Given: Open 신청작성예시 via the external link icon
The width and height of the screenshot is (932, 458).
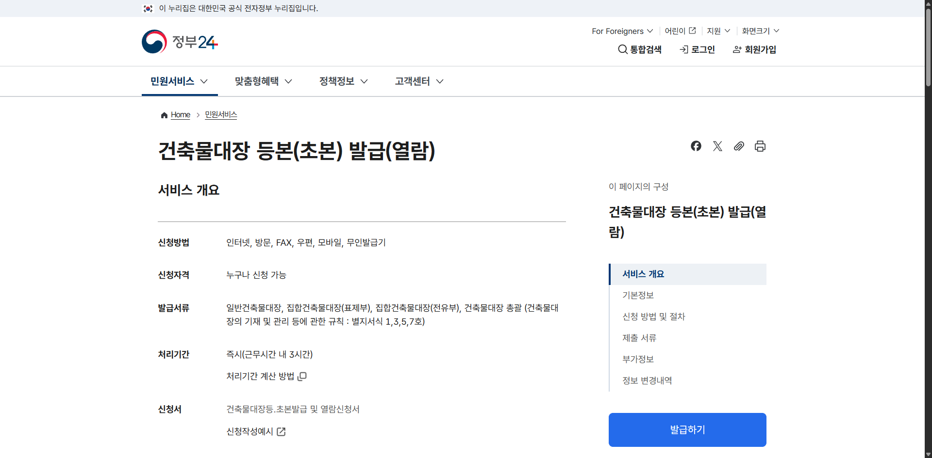Looking at the screenshot, I should [x=281, y=431].
